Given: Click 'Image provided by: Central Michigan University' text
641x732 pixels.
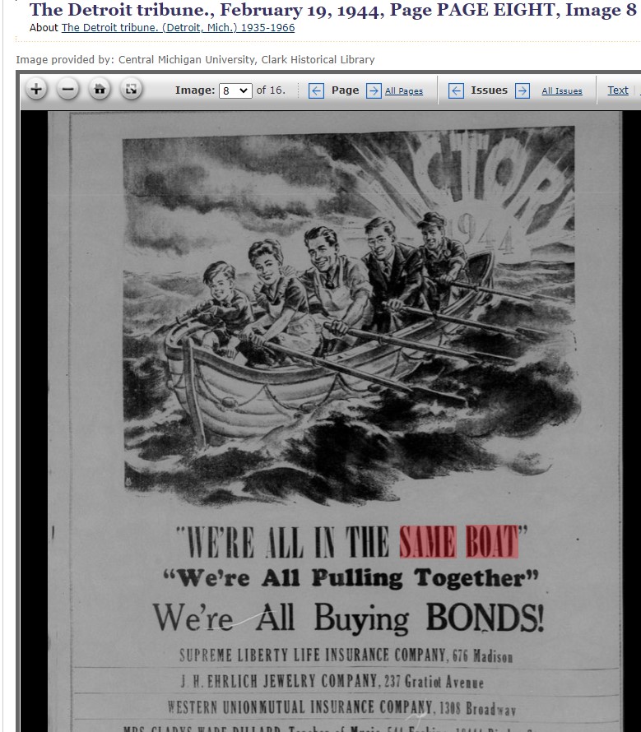Looking at the screenshot, I should click(x=195, y=60).
